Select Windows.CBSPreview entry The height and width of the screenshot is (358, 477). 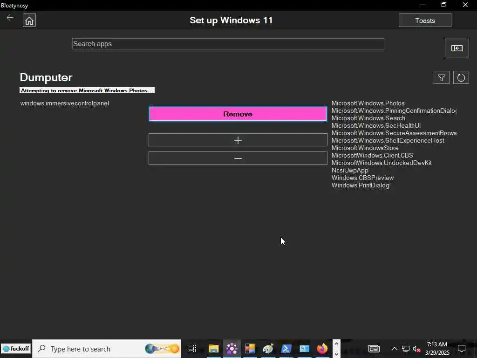362,178
